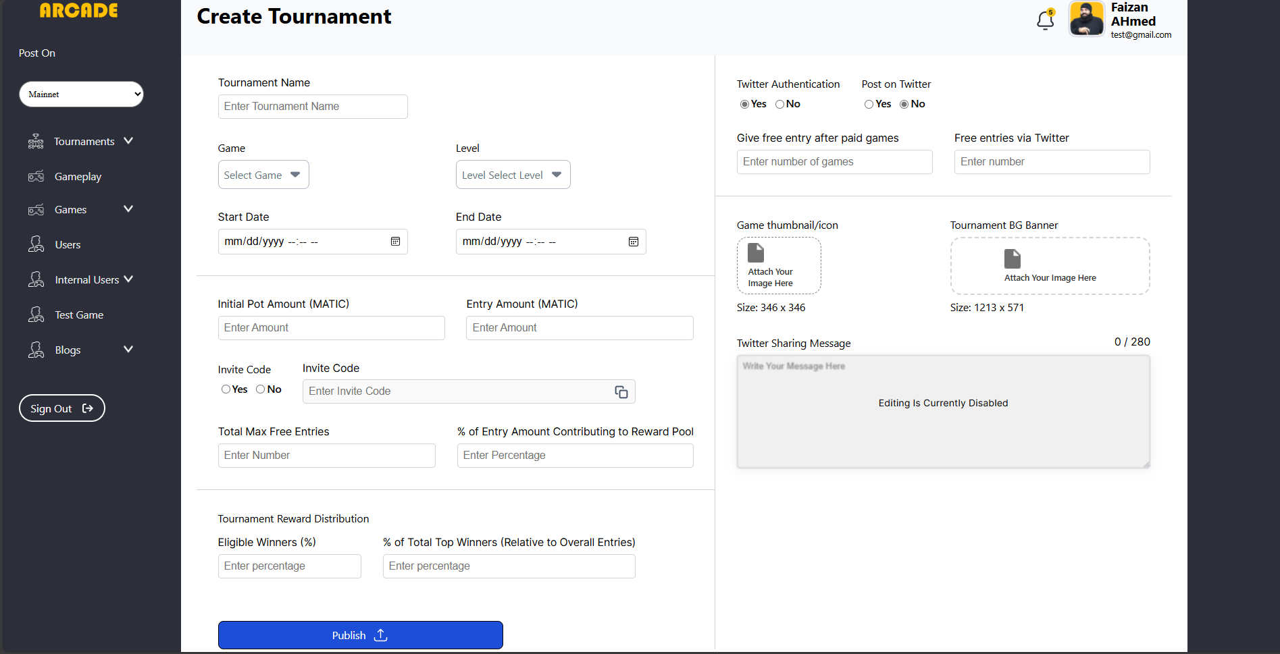Image resolution: width=1280 pixels, height=654 pixels.
Task: Click Faizan AHmed profile avatar
Action: coord(1086,19)
